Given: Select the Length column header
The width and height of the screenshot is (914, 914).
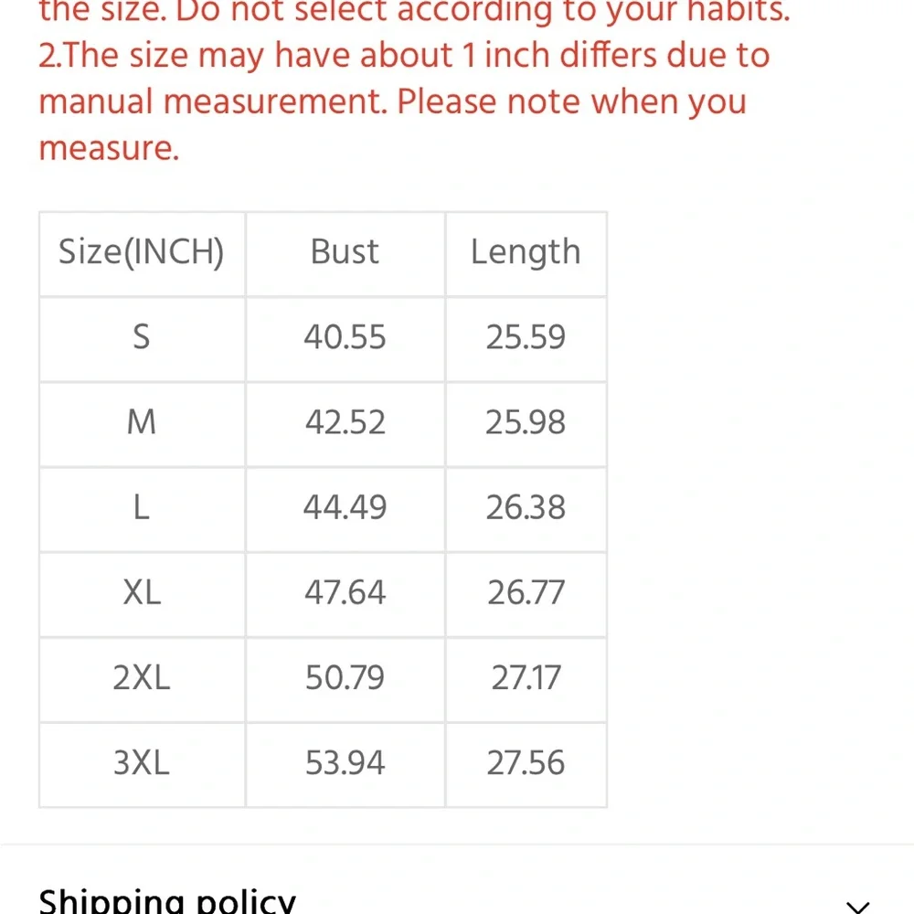Looking at the screenshot, I should (x=526, y=252).
